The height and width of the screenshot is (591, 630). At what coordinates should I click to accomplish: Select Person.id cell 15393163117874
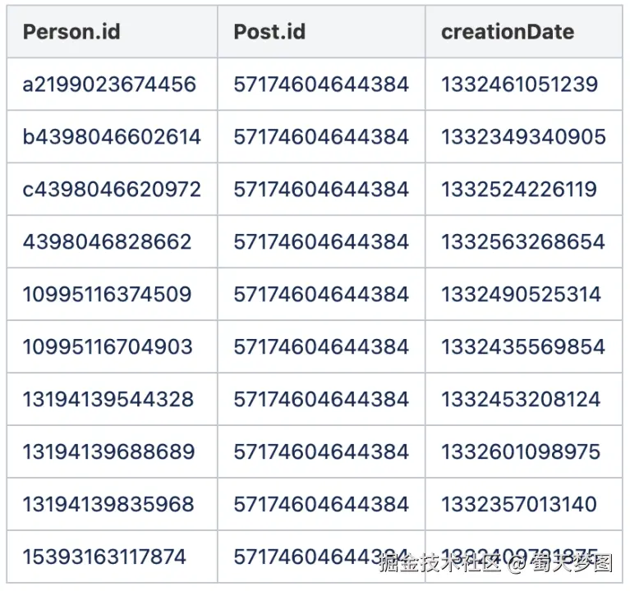pos(104,557)
